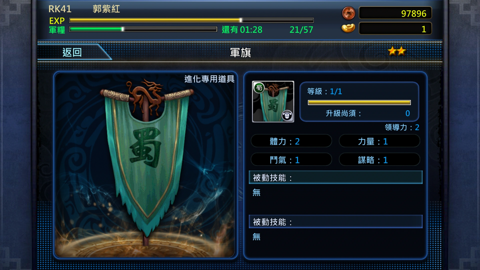The width and height of the screenshot is (480, 270).
Task: Click the gold ingot balance field
Action: coord(395,28)
